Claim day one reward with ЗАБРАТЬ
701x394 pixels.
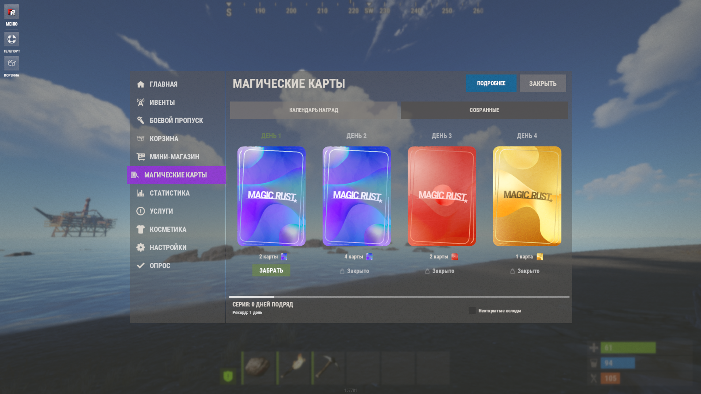[x=271, y=271]
